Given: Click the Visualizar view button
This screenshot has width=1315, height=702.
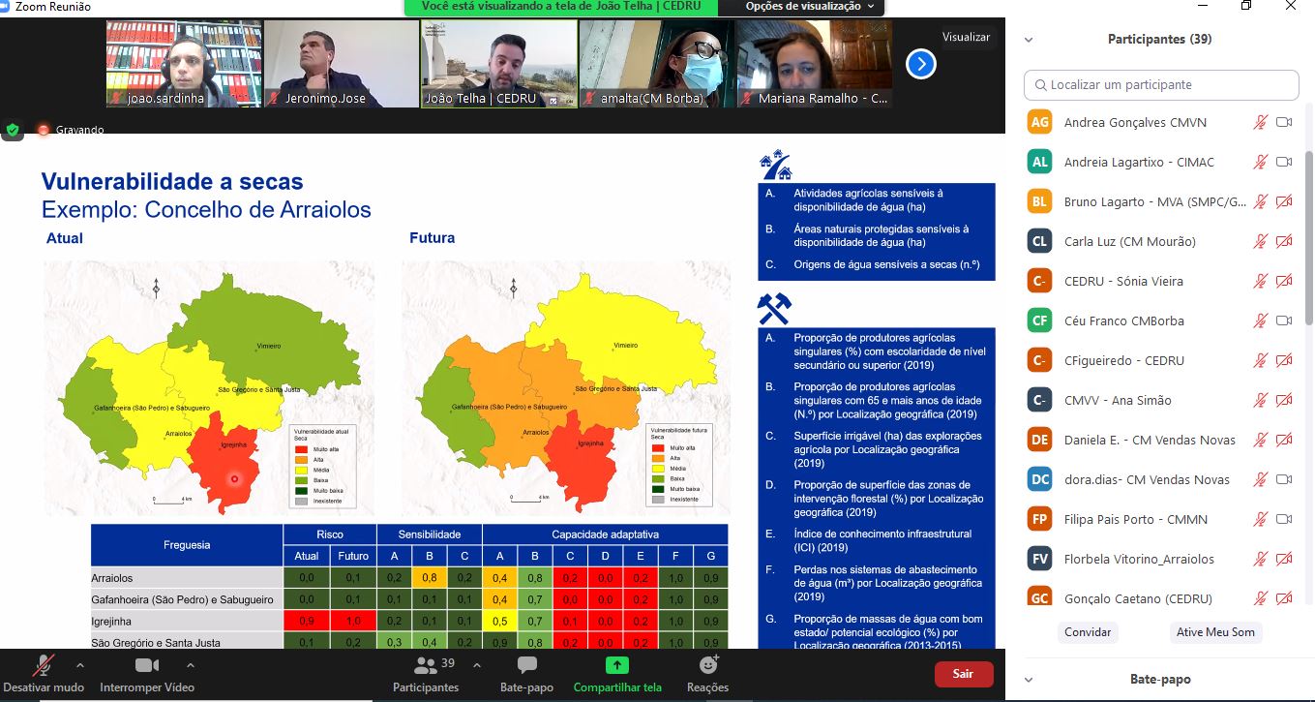Looking at the screenshot, I should (967, 37).
